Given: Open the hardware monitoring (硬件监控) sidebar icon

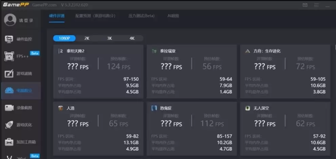Looking at the screenshot, I should 9,39.
